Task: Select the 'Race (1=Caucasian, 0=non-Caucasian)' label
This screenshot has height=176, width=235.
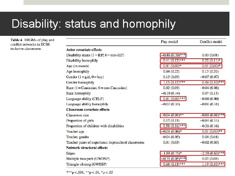Action: 97,88
